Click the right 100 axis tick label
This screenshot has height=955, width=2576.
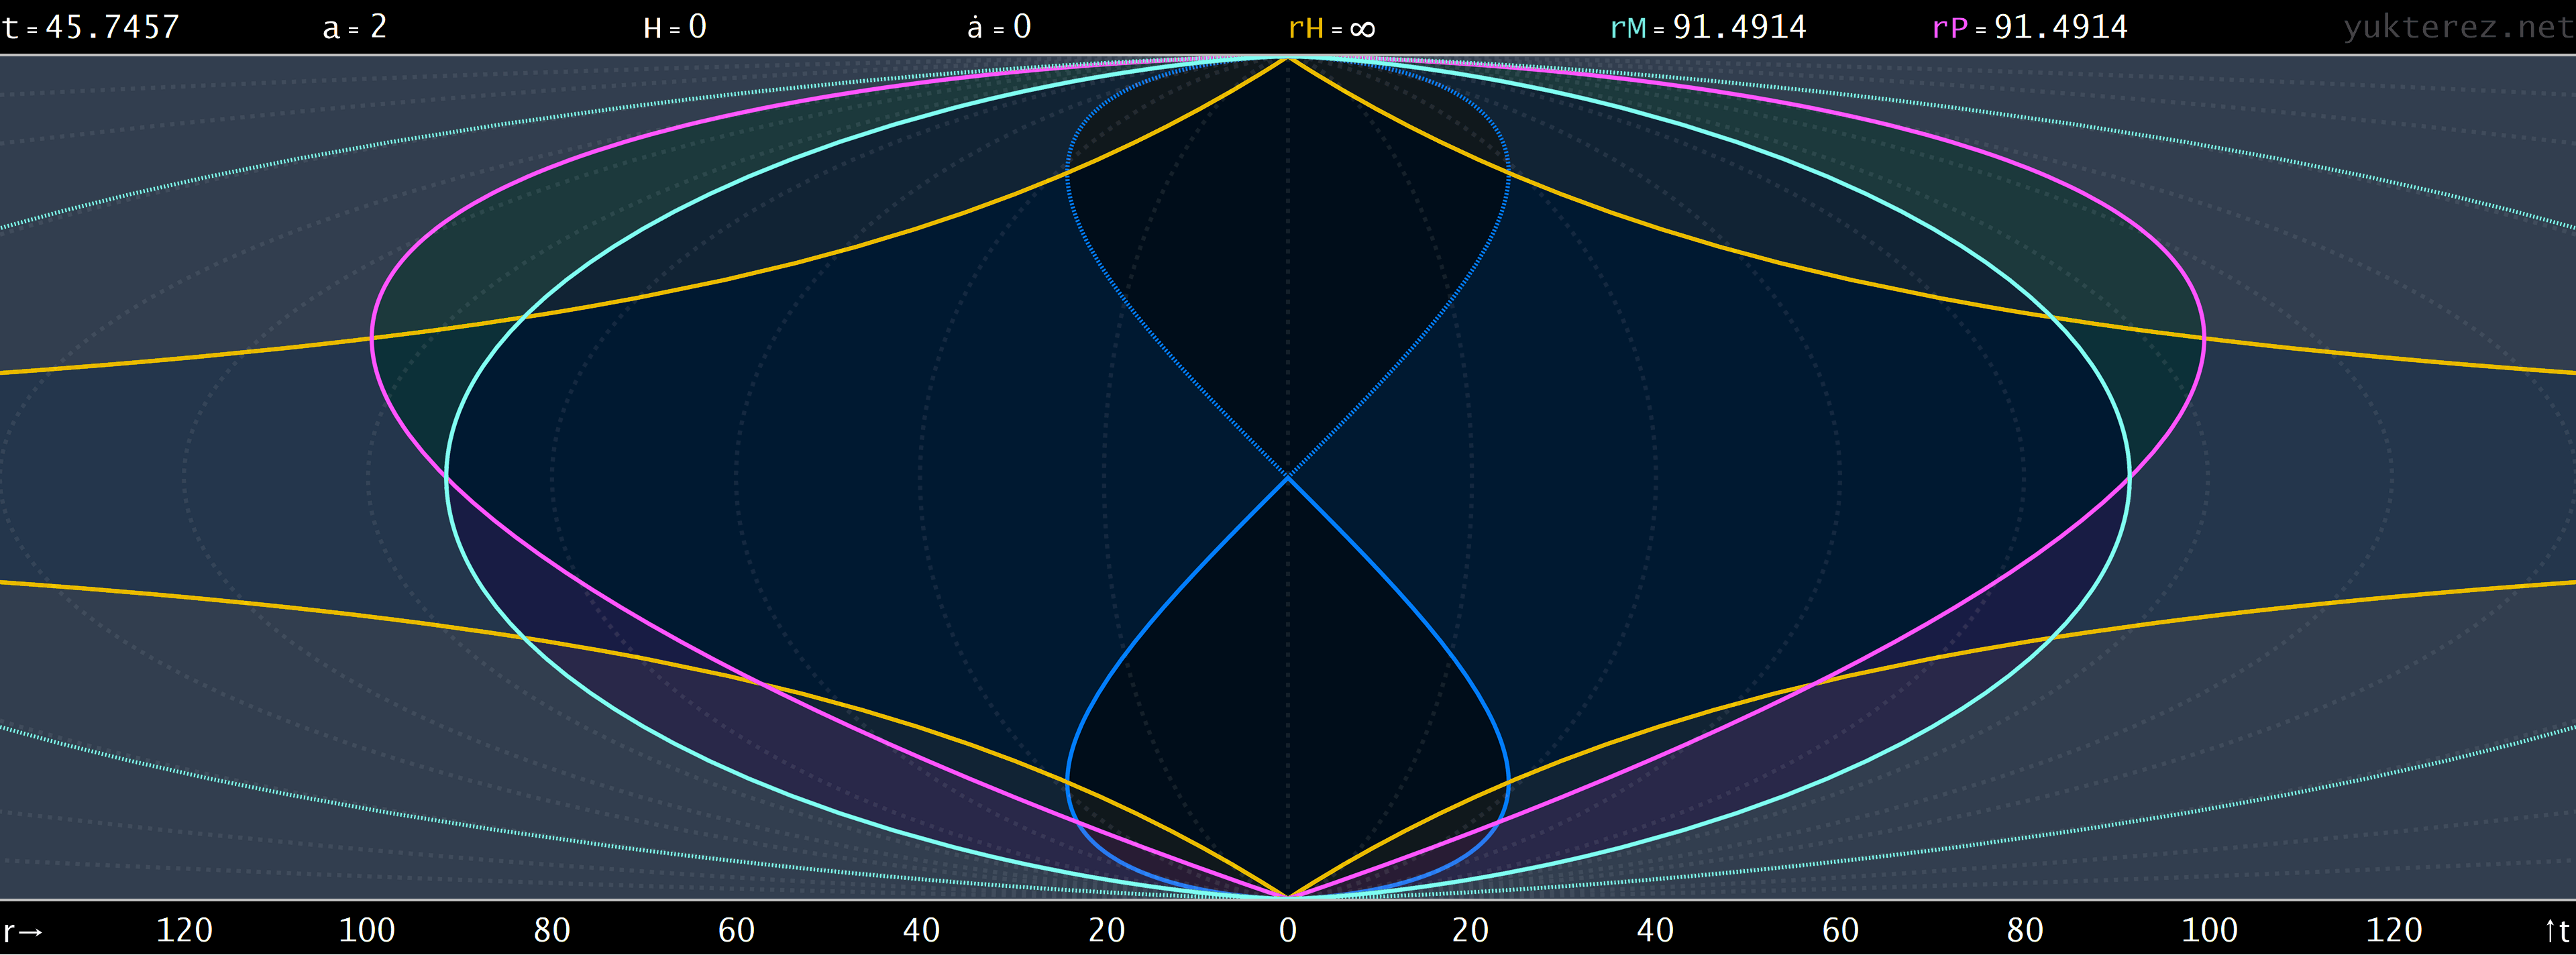pyautogui.click(x=2209, y=931)
